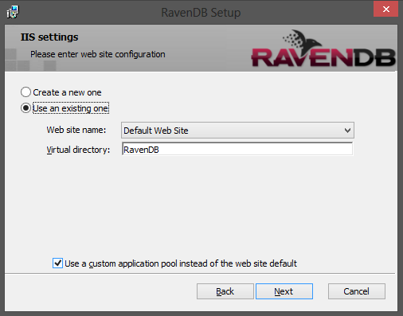
Task: Click the installer icon in title bar
Action: [x=13, y=12]
